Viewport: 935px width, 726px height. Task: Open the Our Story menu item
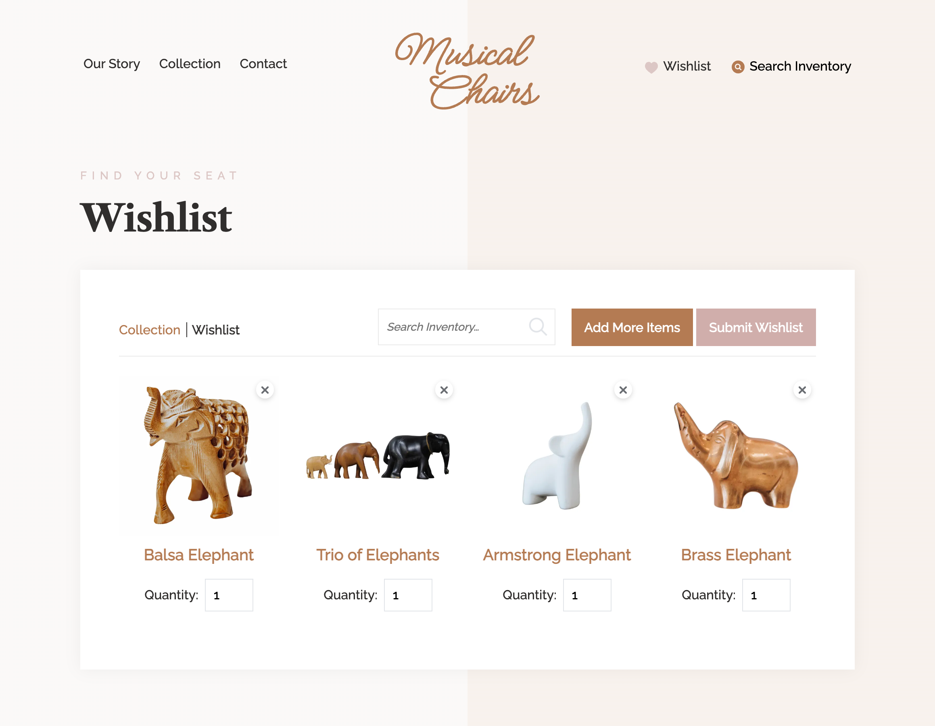112,64
